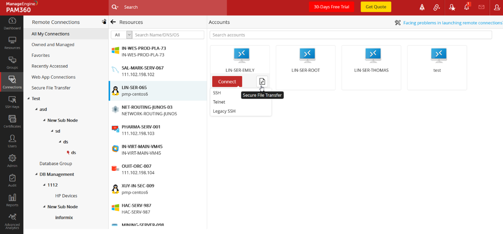Viewport: 503px width, 234px height.
Task: Click the mail envelope icon in header
Action: (x=482, y=7)
